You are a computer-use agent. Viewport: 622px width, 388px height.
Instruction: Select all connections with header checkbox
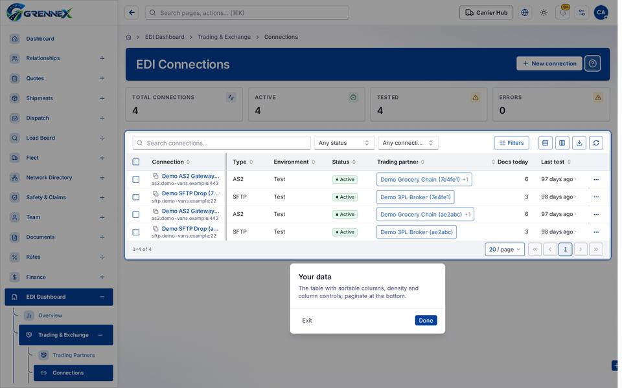(x=136, y=162)
